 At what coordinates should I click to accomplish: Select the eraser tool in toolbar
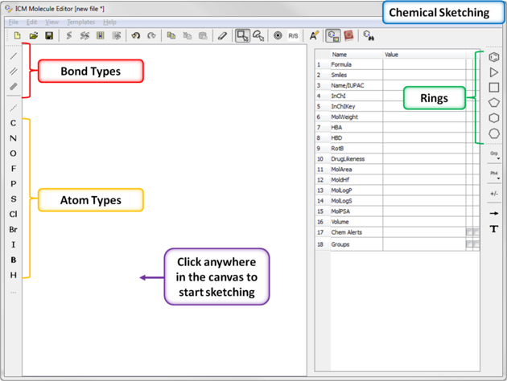pyautogui.click(x=222, y=36)
